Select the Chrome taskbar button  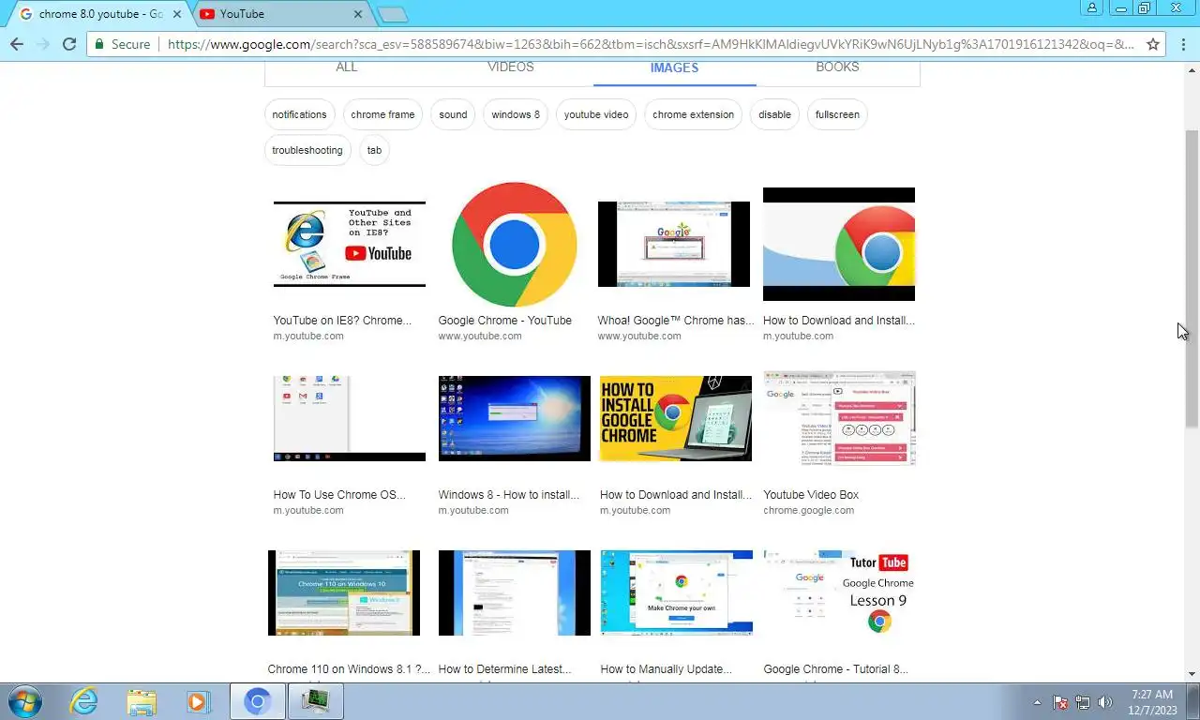pyautogui.click(x=258, y=701)
